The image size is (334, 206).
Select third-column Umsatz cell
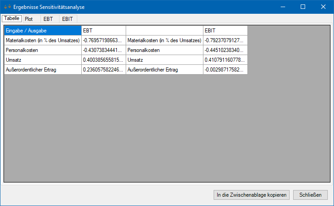pos(164,60)
